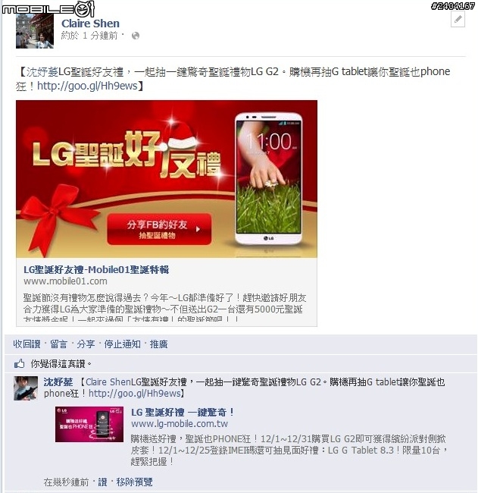The height and width of the screenshot is (493, 478).
Task: Click 分享 to share the post
Action: pyautogui.click(x=86, y=344)
